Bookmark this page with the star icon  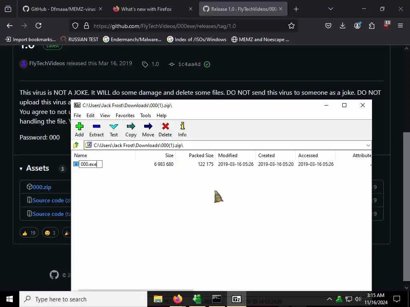pos(291,26)
